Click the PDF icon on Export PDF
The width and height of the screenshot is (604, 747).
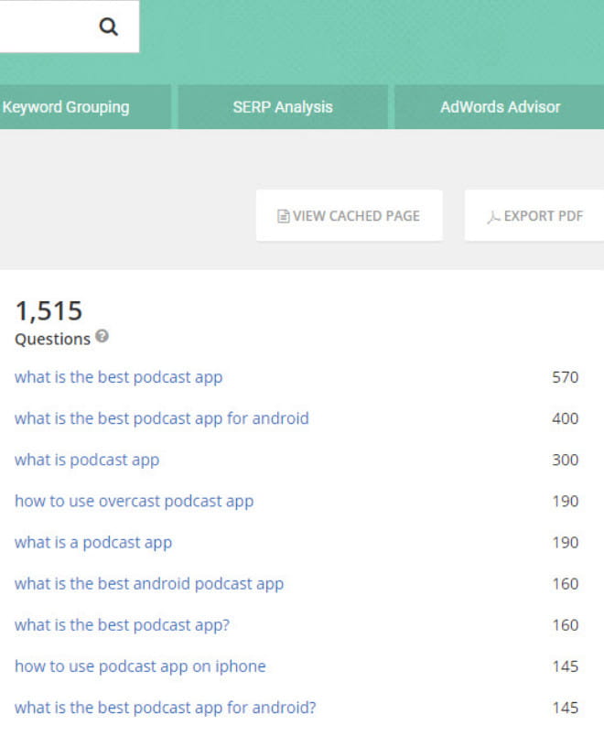point(493,216)
